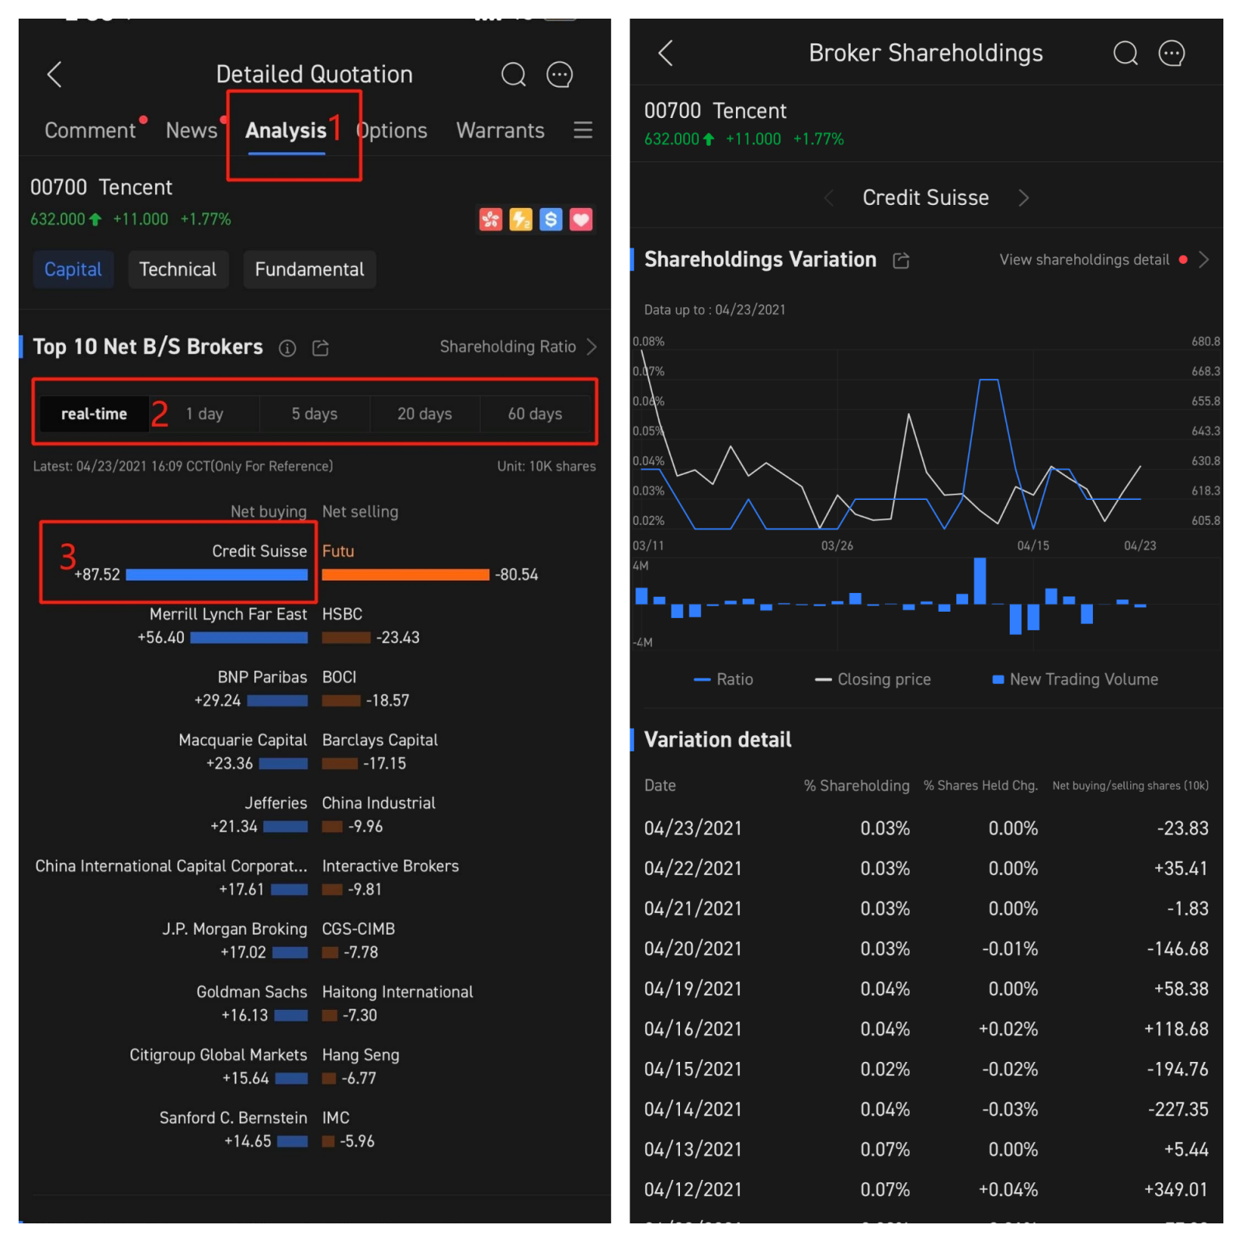Click the % Shareholding column header
The image size is (1242, 1242).
(x=856, y=786)
